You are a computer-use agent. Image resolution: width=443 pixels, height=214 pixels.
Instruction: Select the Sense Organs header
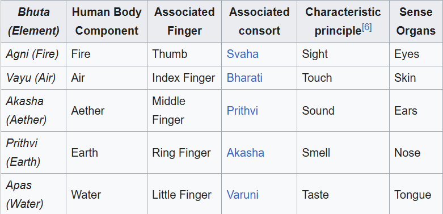click(416, 22)
